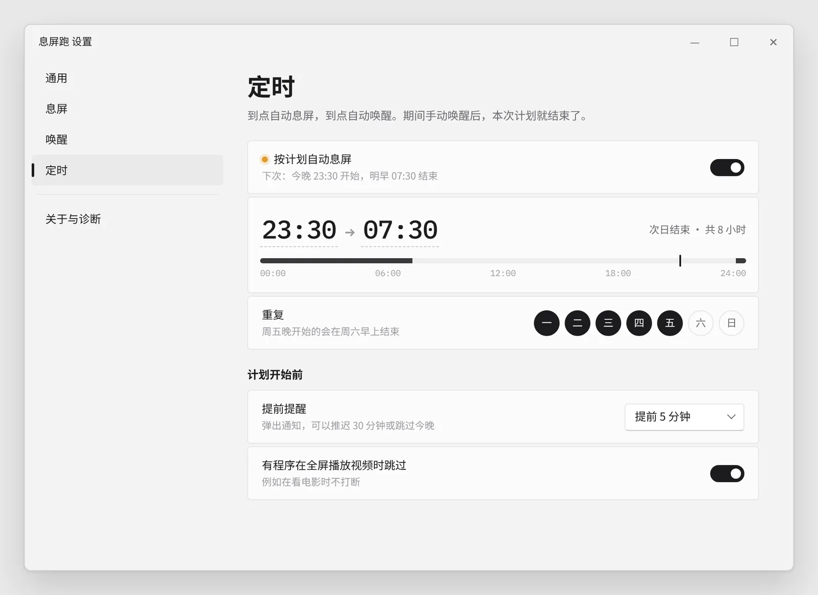
Task: Toggle Tuesday (二) repeat day
Action: click(577, 323)
